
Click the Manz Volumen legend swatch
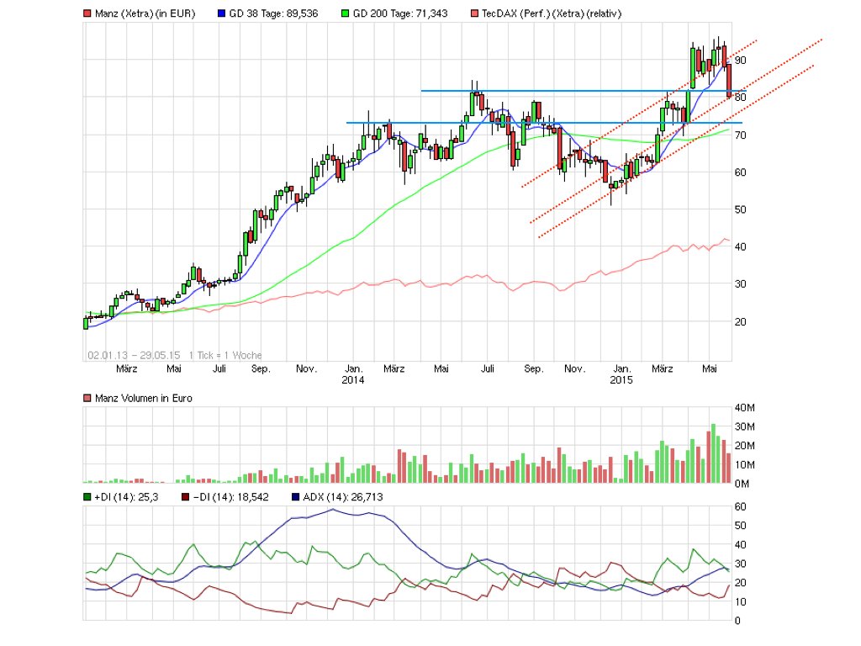87,398
